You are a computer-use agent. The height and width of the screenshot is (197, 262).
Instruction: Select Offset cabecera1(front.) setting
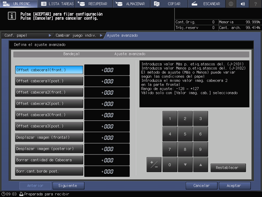tap(49, 70)
